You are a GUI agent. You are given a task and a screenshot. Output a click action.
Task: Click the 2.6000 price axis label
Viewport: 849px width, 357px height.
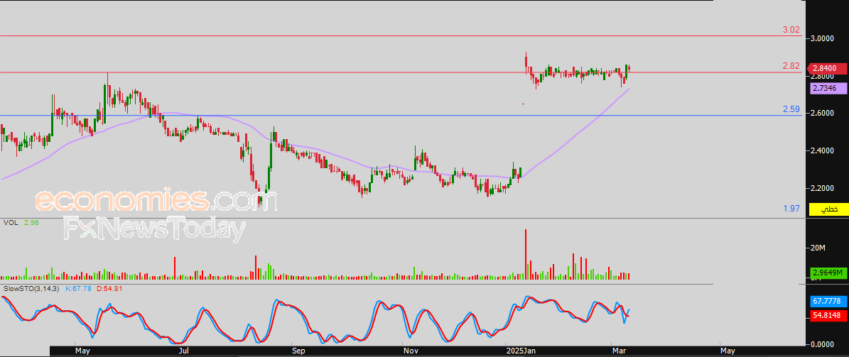click(823, 113)
